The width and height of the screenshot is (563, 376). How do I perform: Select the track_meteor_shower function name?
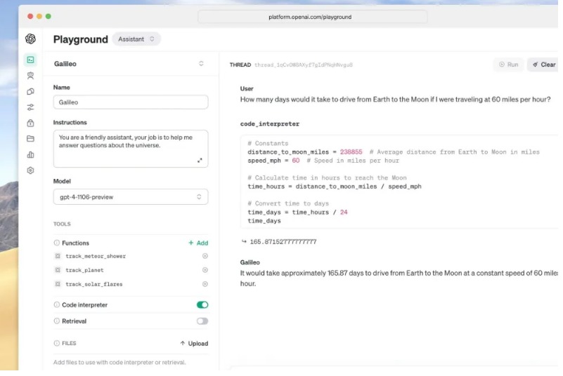[x=96, y=256]
